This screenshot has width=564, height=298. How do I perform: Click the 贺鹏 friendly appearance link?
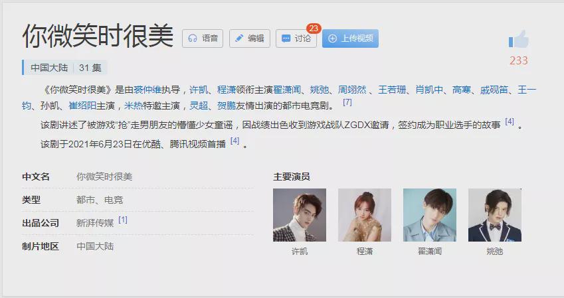tap(227, 106)
